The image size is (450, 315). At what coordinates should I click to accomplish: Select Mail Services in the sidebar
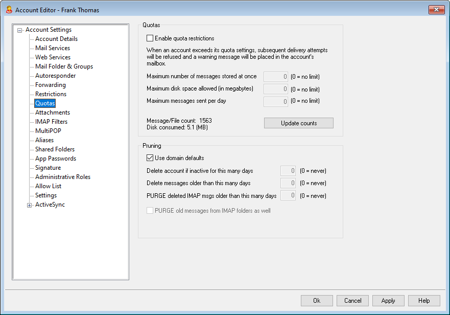53,48
